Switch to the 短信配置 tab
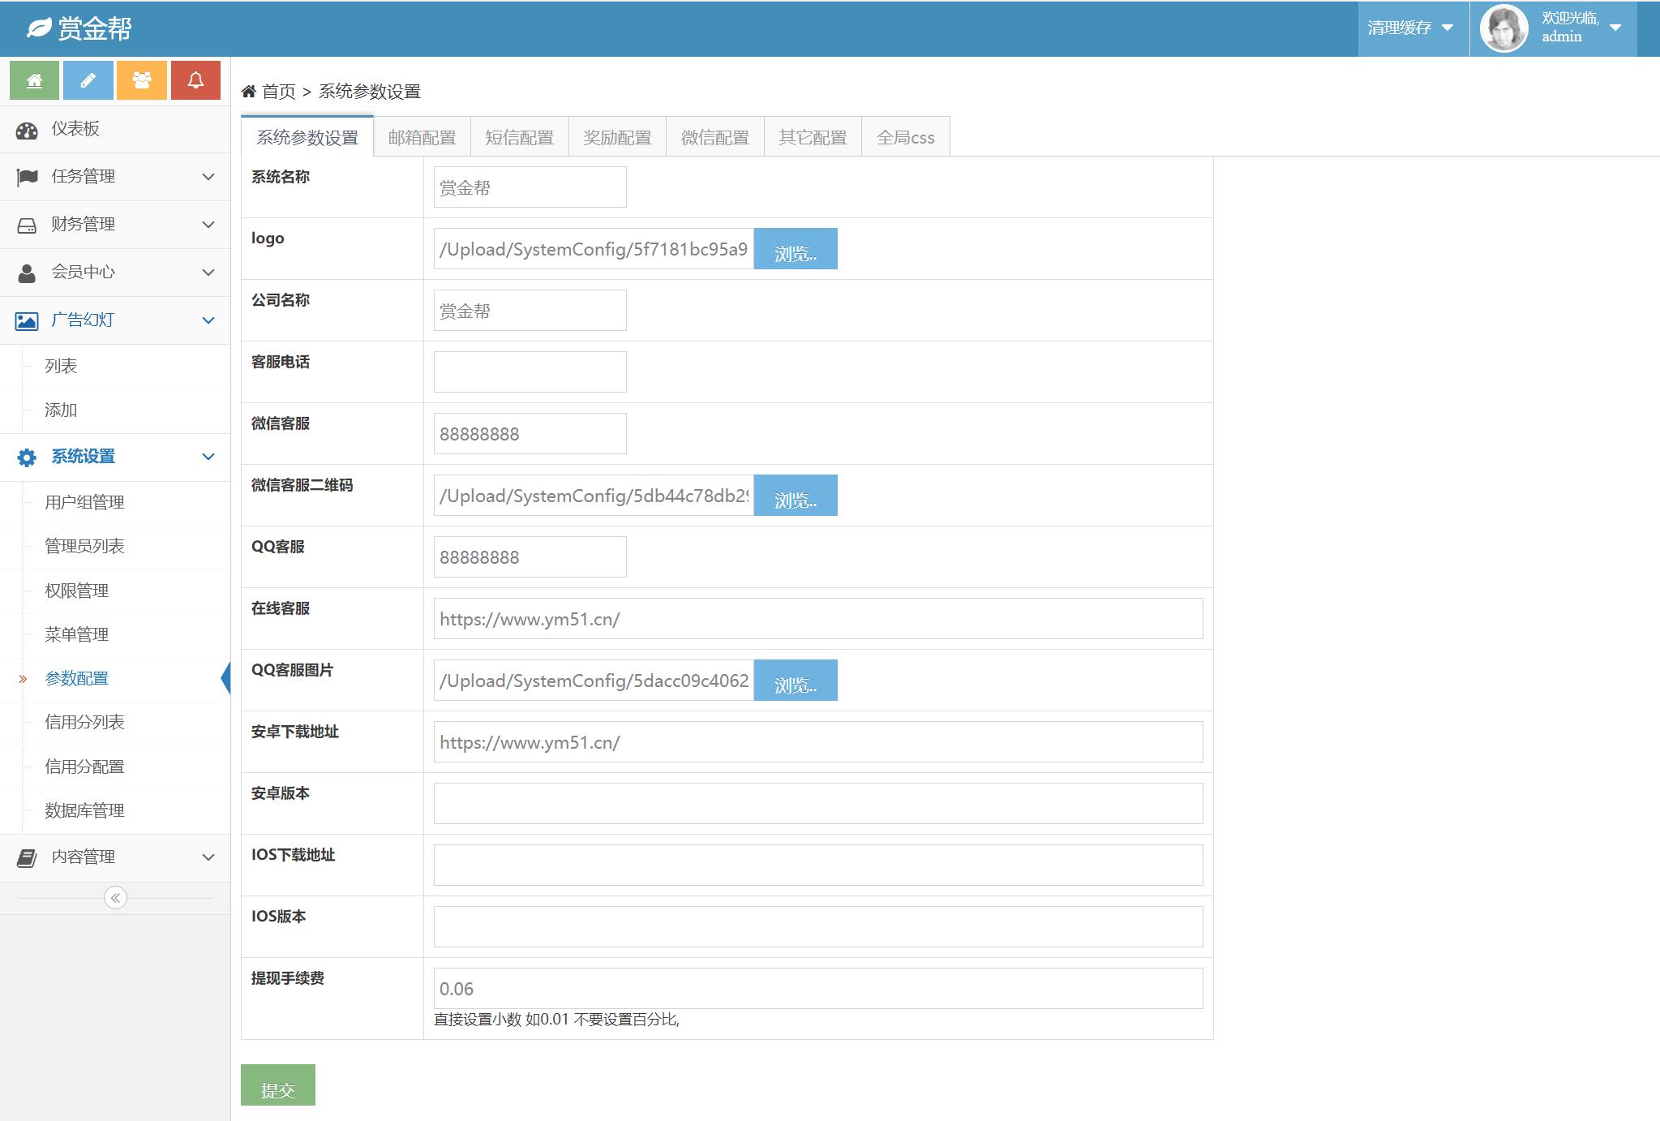 point(519,137)
